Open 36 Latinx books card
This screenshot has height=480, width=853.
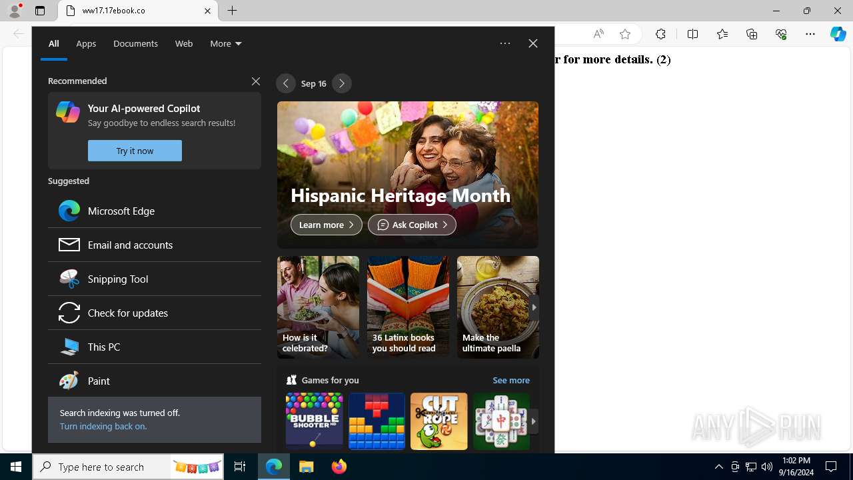point(408,307)
